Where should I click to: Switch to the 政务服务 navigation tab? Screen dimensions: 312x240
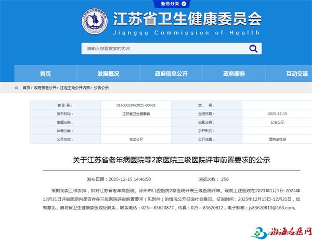[234, 74]
